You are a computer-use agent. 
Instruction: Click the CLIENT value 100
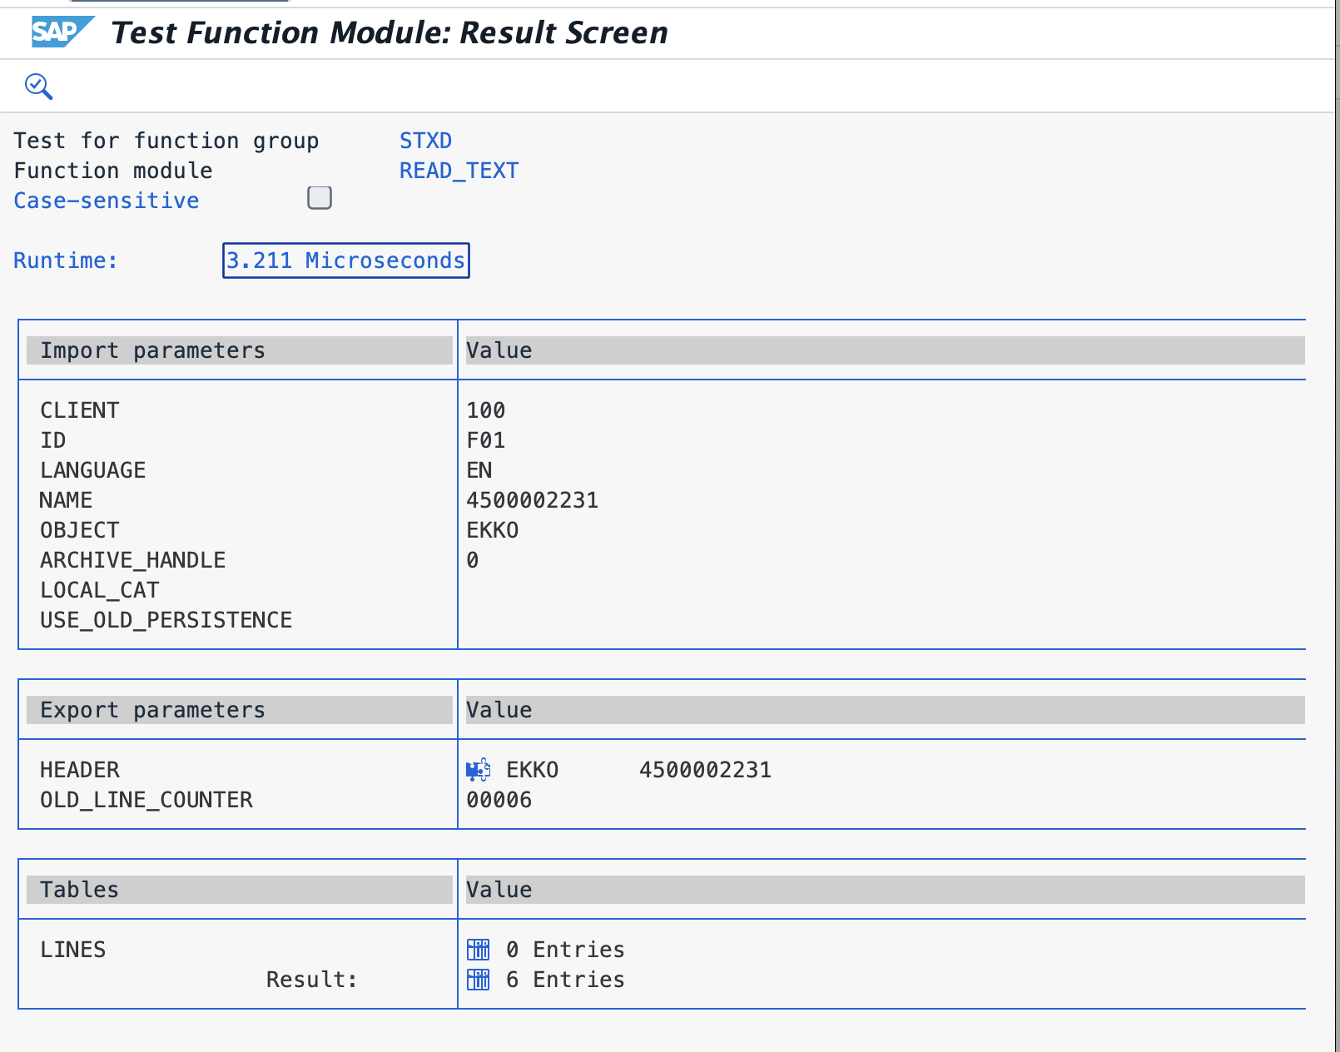[486, 410]
